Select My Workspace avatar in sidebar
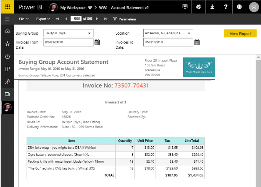 coord(7,107)
